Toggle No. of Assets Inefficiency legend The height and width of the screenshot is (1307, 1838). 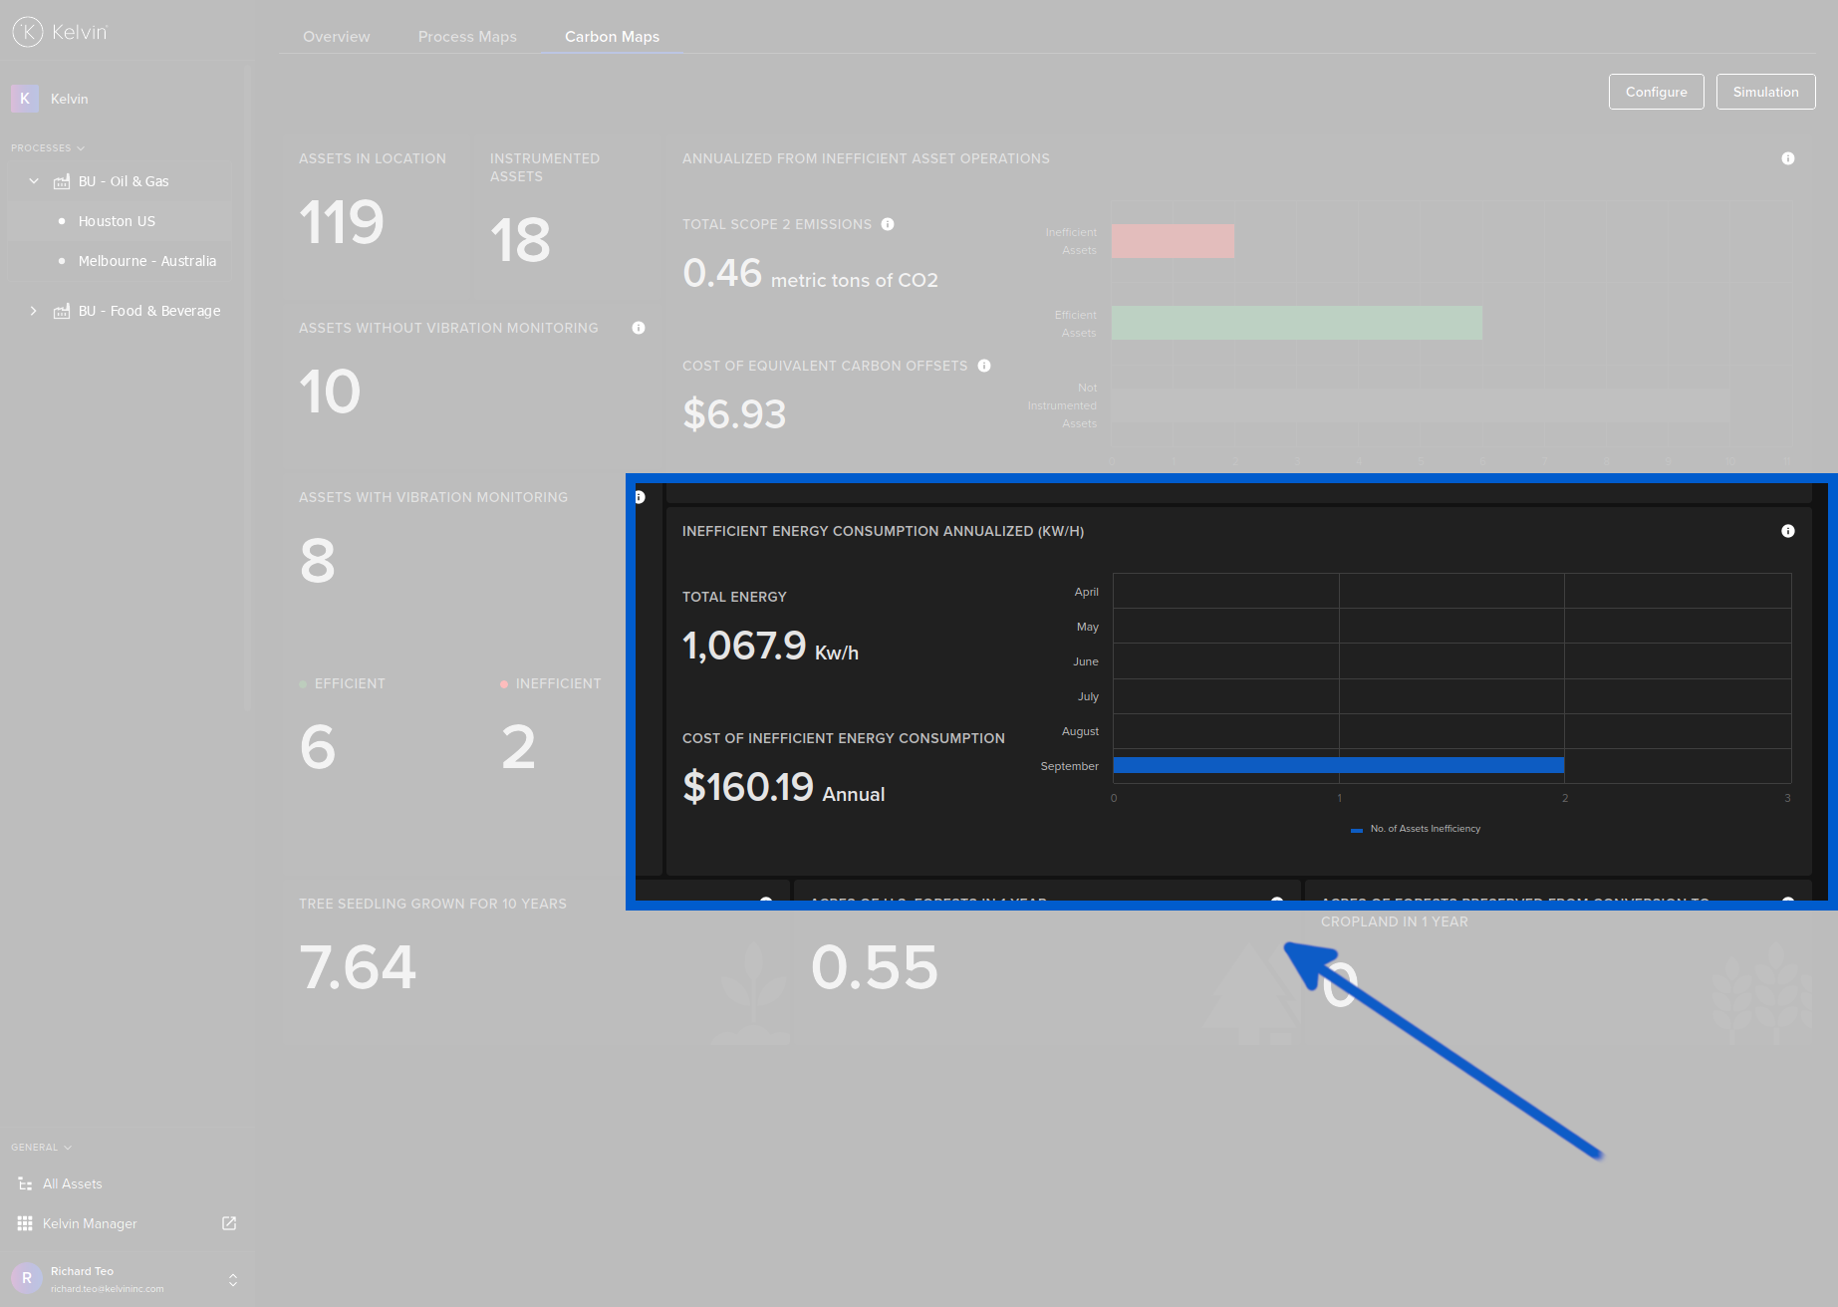tap(1416, 829)
